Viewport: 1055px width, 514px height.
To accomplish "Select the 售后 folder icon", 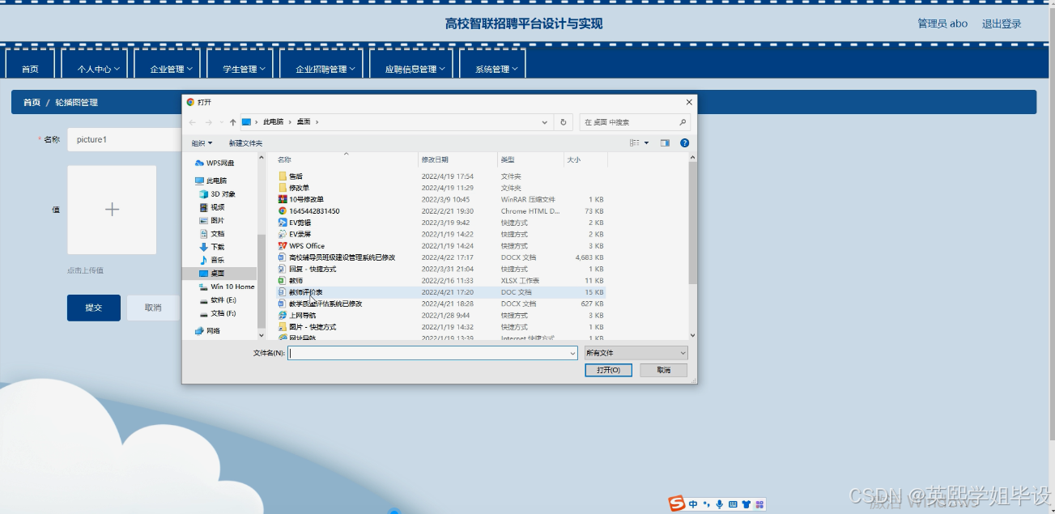I will tap(283, 176).
